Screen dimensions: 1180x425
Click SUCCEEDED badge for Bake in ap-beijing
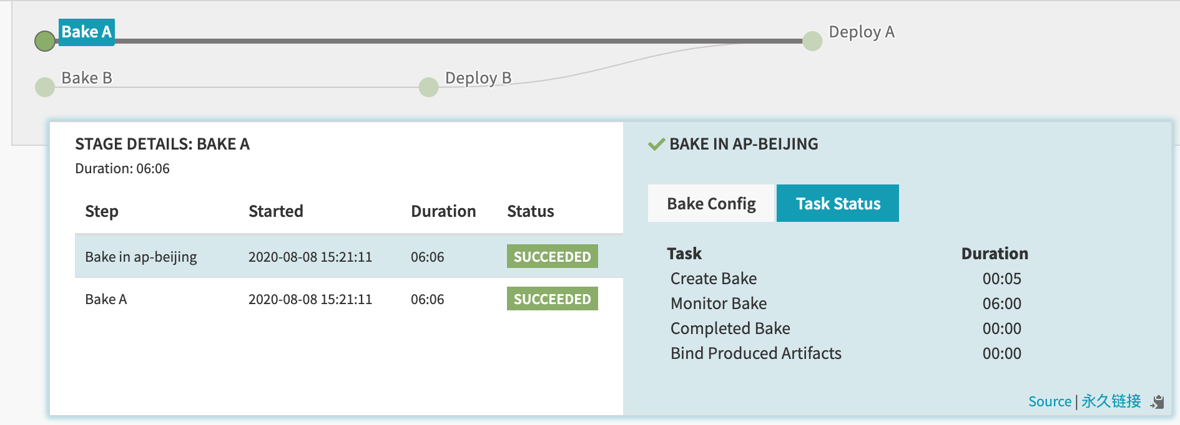[x=552, y=257]
